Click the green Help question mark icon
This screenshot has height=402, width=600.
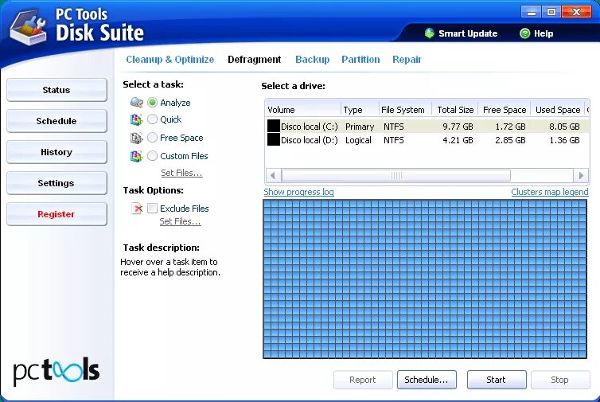[525, 33]
